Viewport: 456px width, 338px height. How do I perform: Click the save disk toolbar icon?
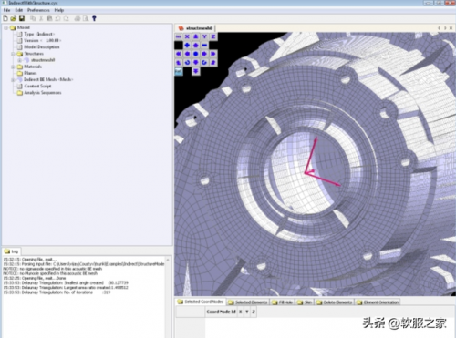22,18
